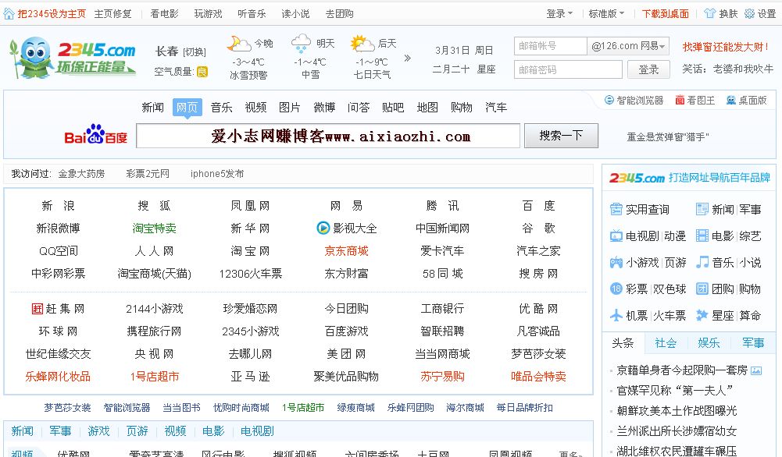
Task: Click the 搜索一下 button
Action: pos(561,136)
